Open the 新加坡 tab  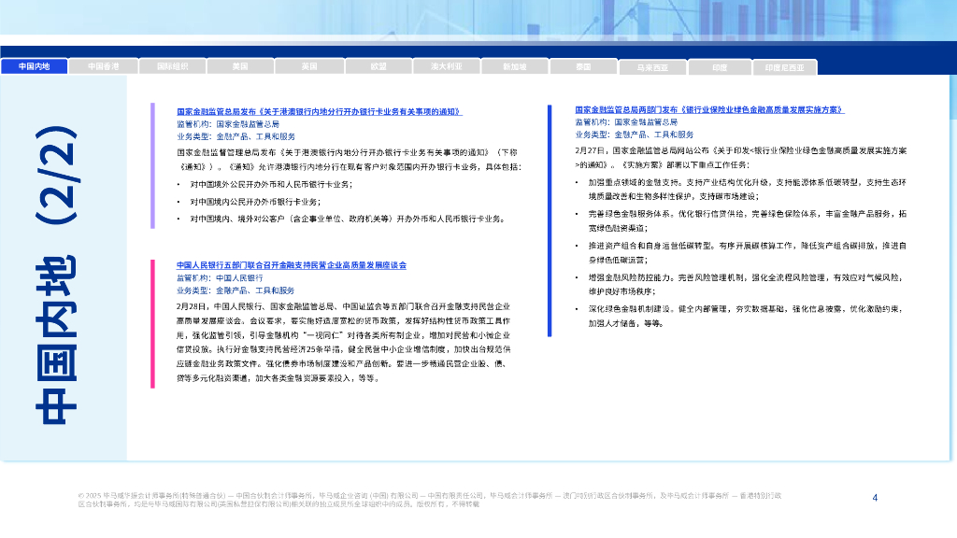coord(515,66)
